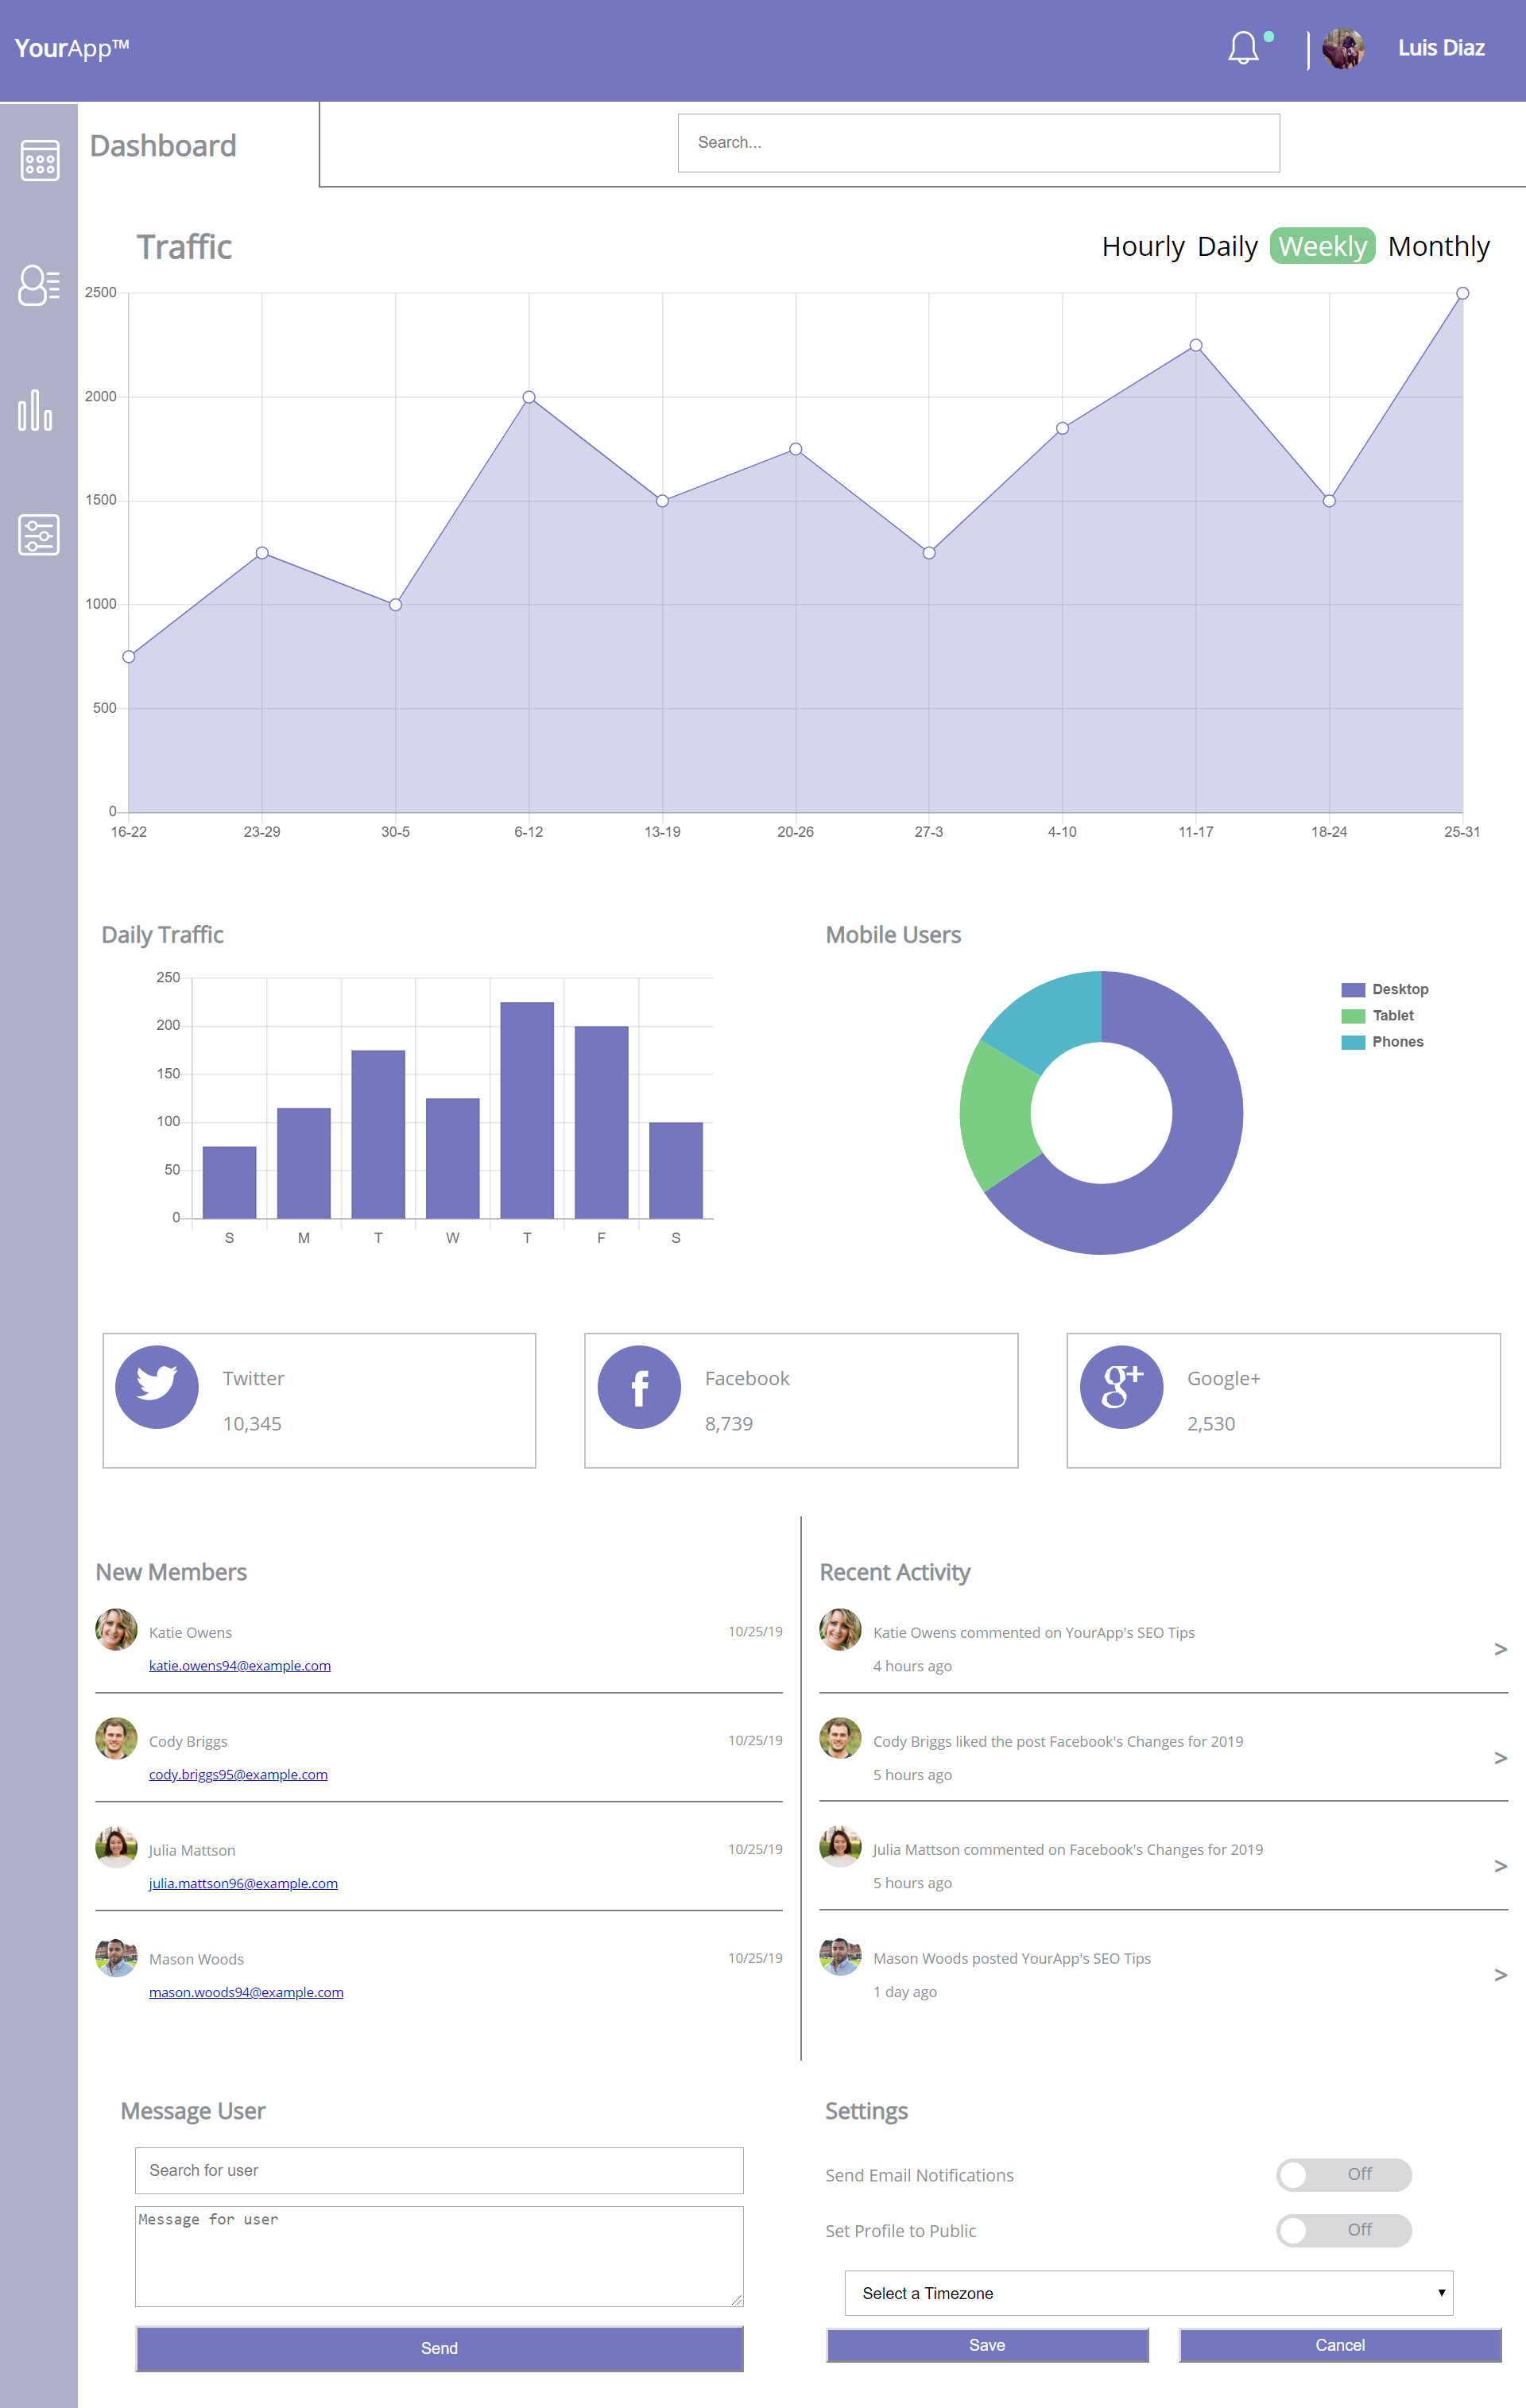Switch traffic chart to Monthly
Viewport: 1526px width, 2408px height.
tap(1438, 246)
